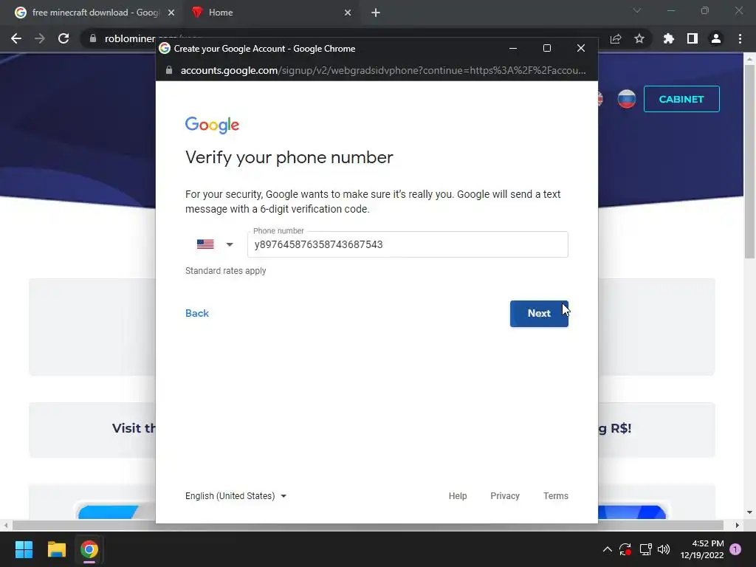Select the Russian flag language icon
Screen dimensions: 756x567
626,99
